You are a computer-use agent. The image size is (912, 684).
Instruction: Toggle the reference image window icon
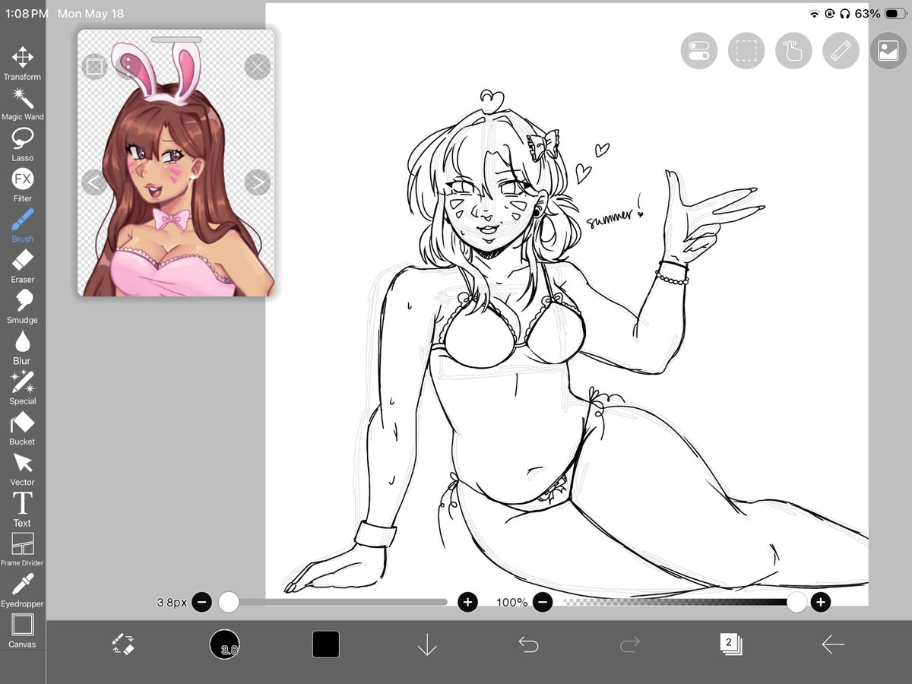pyautogui.click(x=888, y=51)
